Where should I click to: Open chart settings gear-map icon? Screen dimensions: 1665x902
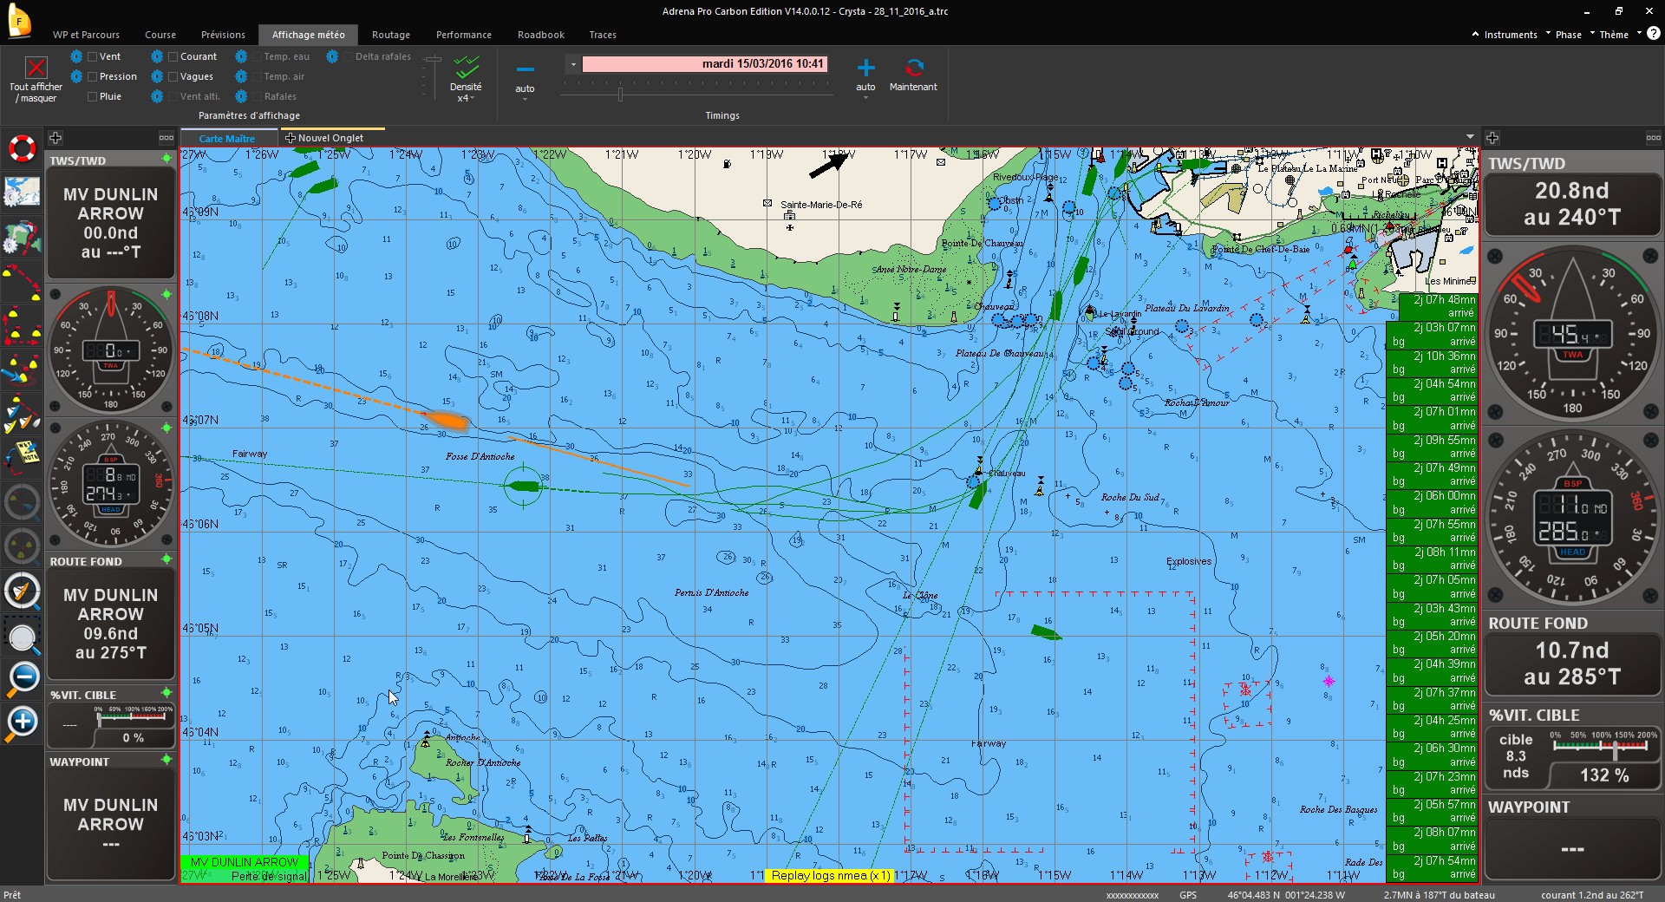point(23,239)
